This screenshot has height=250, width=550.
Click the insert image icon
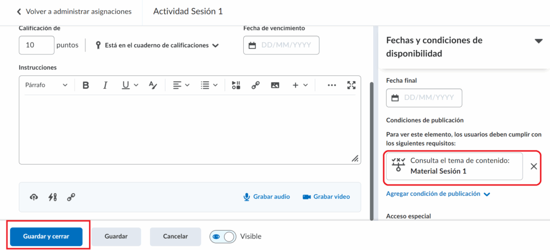point(275,85)
